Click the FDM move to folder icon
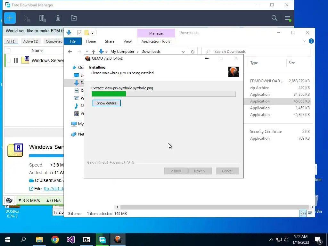Viewport: 328px width, 246px height. [x=74, y=18]
